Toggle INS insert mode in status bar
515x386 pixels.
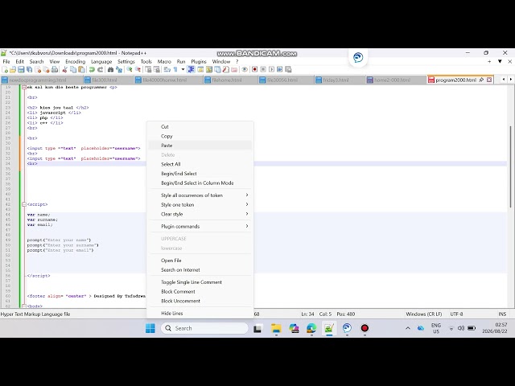(x=502, y=314)
